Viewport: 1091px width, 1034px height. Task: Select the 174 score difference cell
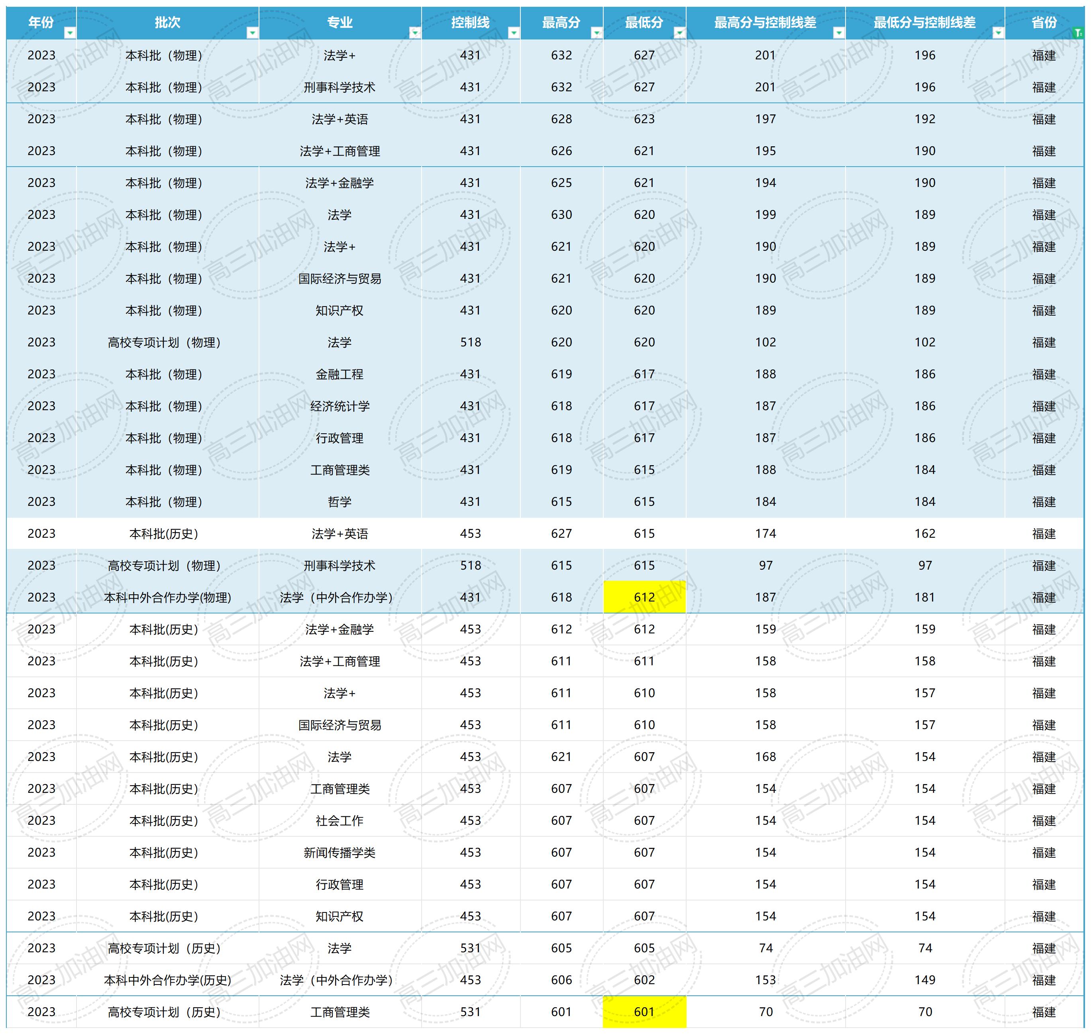(765, 533)
